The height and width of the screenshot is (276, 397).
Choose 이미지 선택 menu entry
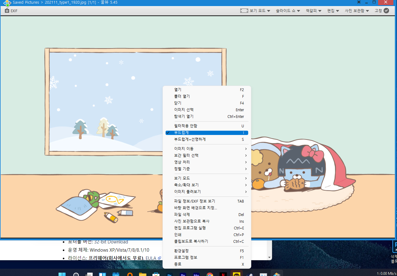pyautogui.click(x=207, y=110)
